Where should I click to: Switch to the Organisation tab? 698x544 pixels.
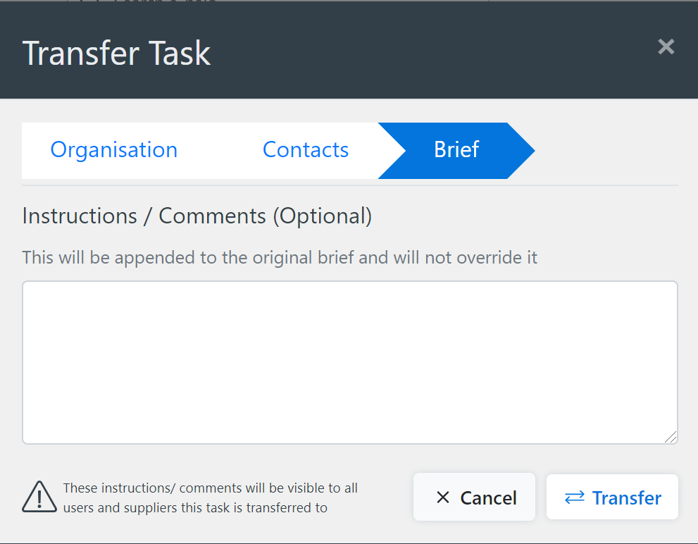(113, 149)
